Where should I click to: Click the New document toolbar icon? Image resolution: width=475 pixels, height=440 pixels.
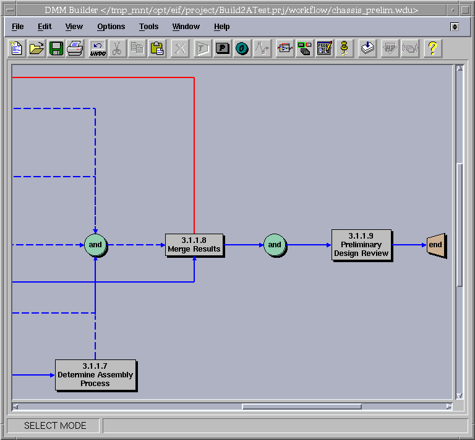tap(17, 48)
